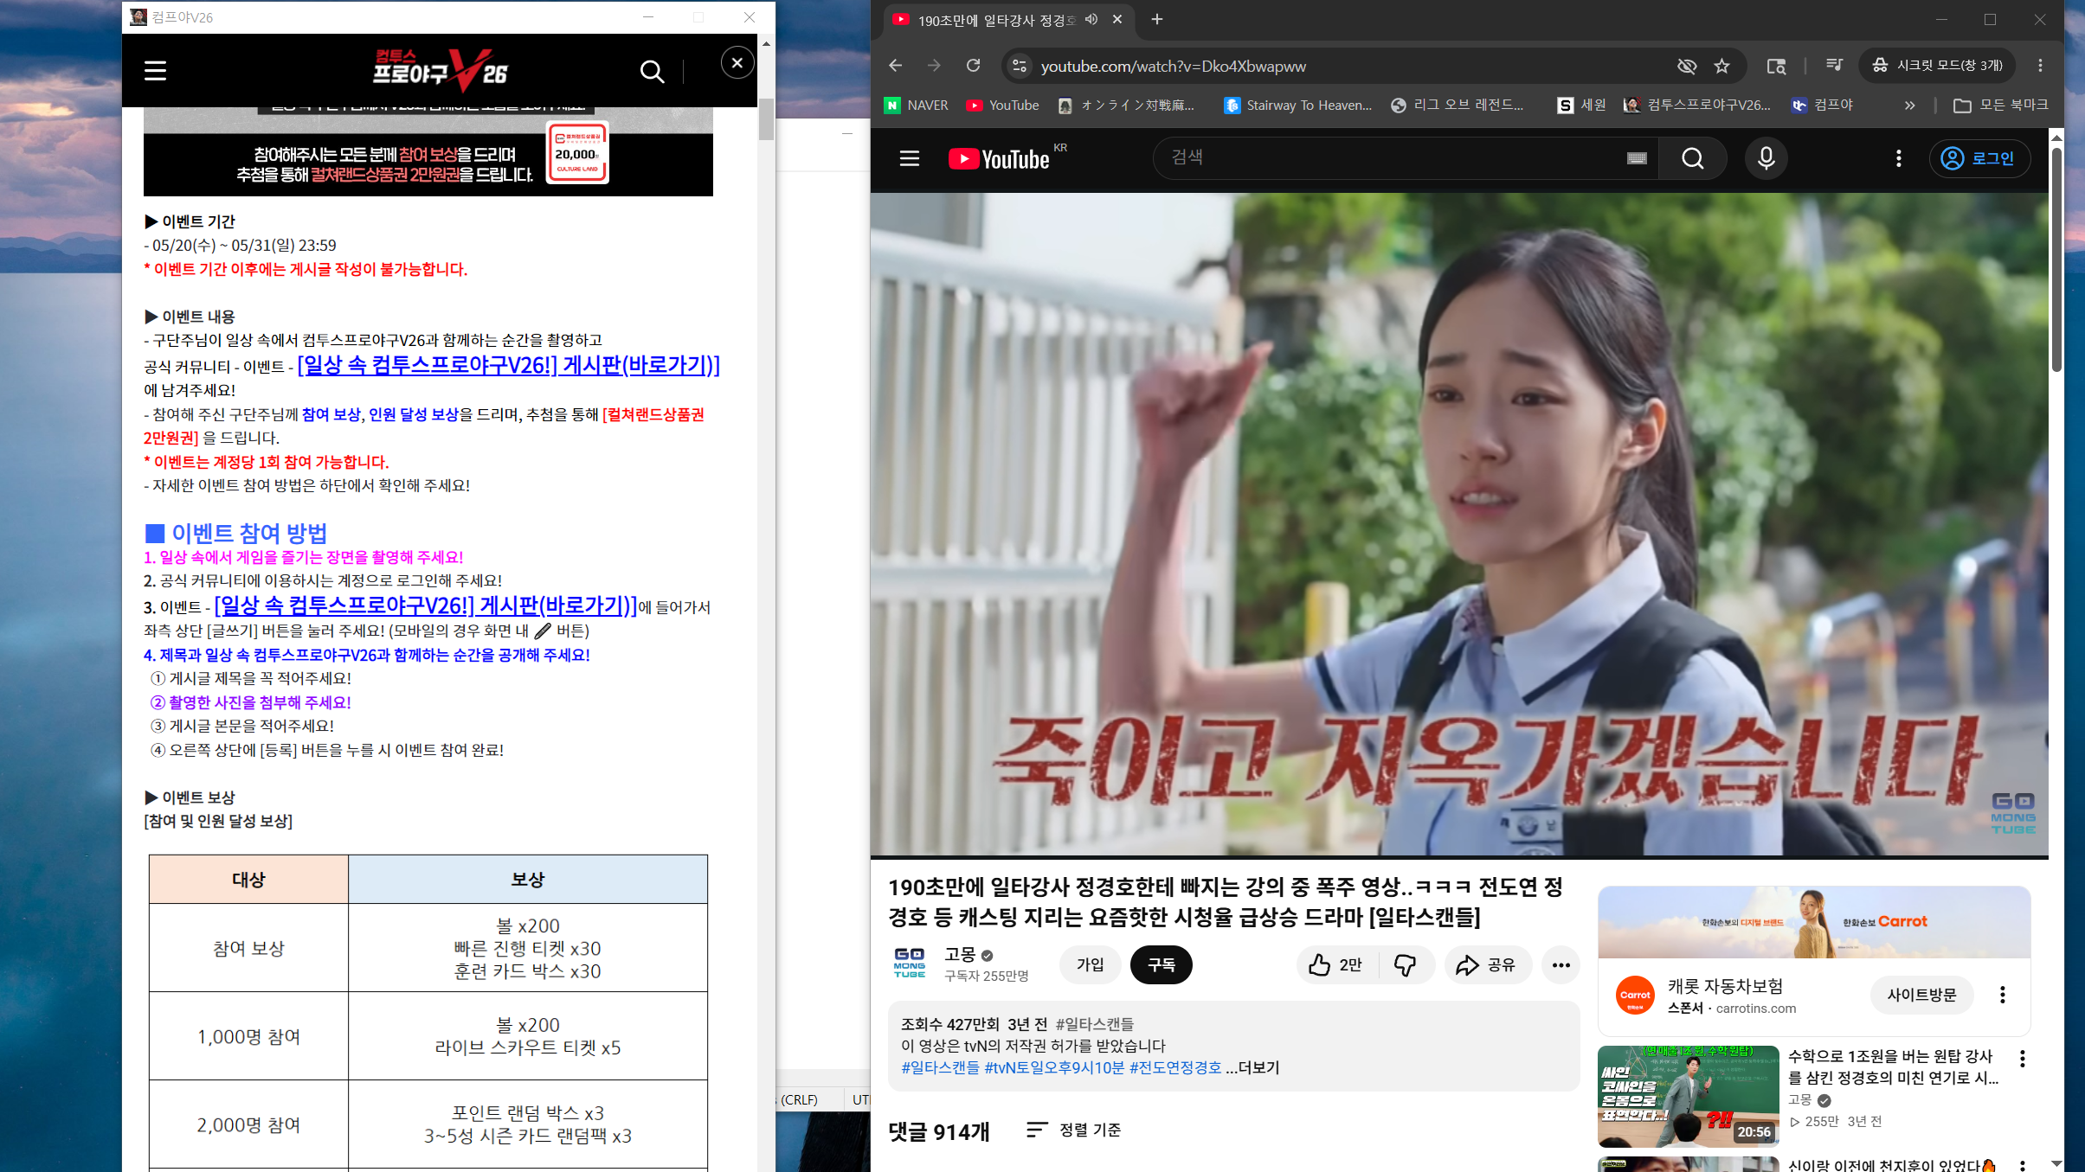Viewport: 2085px width, 1172px height.
Task: Subscribe with the 구독 button
Action: tap(1161, 964)
